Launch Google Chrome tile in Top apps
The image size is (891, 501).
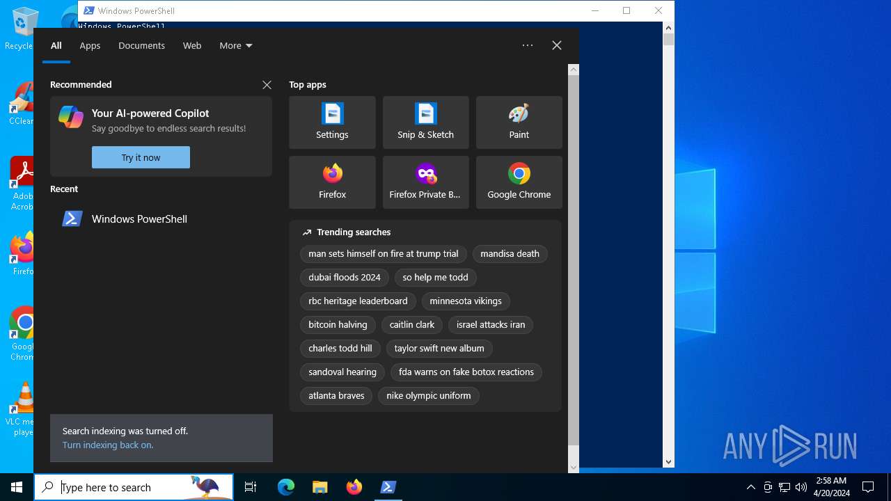[519, 182]
